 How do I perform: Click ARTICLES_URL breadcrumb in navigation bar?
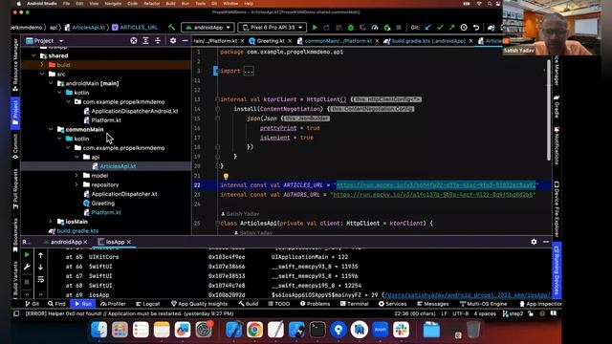pyautogui.click(x=135, y=28)
